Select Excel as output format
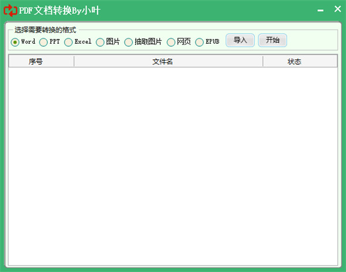 click(68, 42)
